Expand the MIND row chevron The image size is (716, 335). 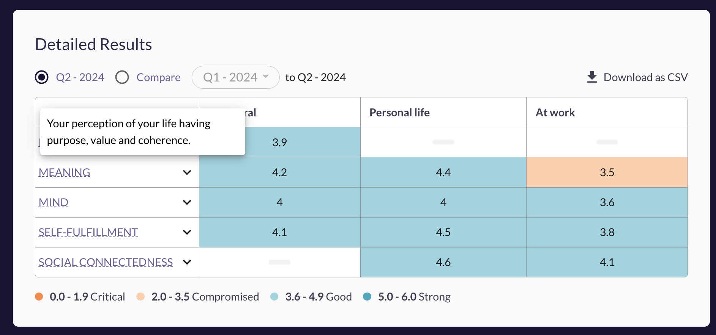click(x=187, y=202)
